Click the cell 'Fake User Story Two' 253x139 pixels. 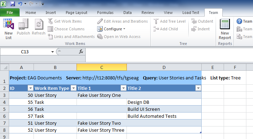coord(102,123)
